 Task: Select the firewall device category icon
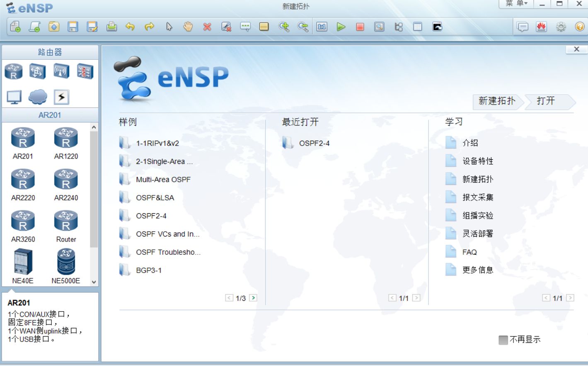[85, 71]
